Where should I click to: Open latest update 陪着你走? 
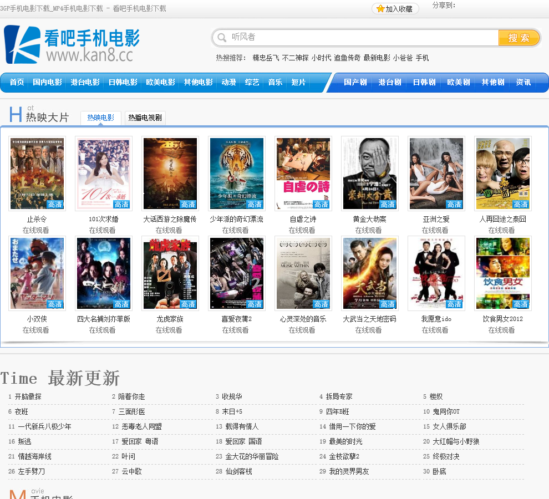click(131, 397)
